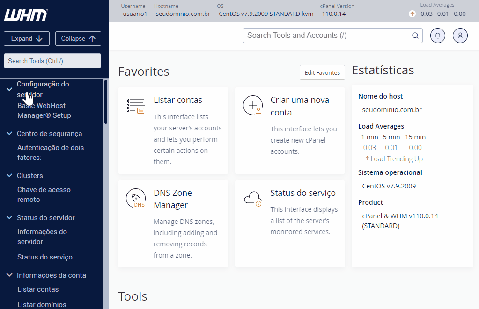Click the Favorites heading
This screenshot has width=479, height=309.
[x=144, y=72]
